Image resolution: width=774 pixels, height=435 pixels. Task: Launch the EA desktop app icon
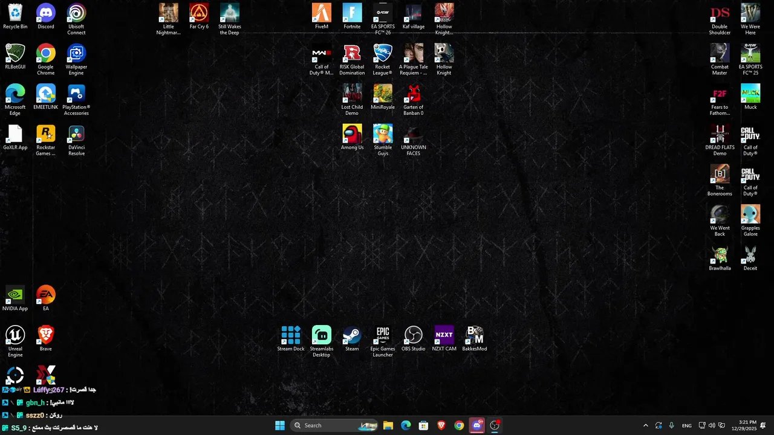46,298
